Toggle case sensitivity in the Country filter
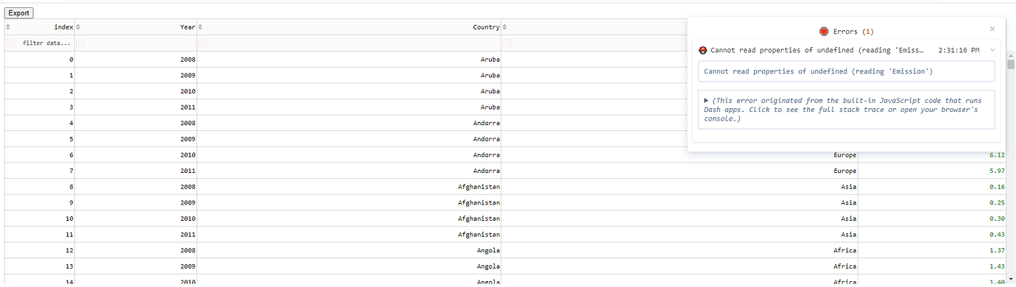The width and height of the screenshot is (1016, 287). point(202,43)
